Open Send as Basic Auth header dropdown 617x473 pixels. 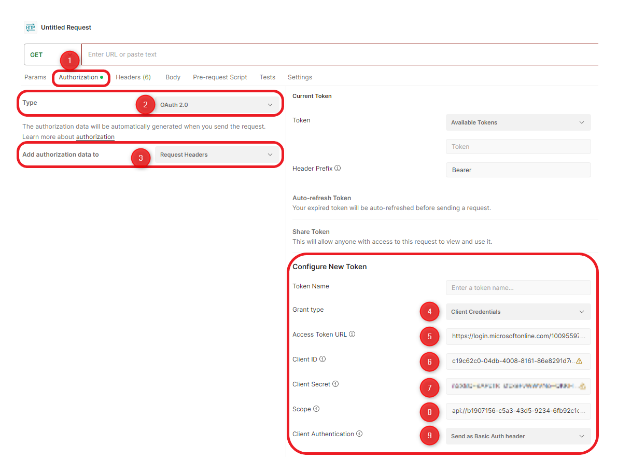[518, 436]
